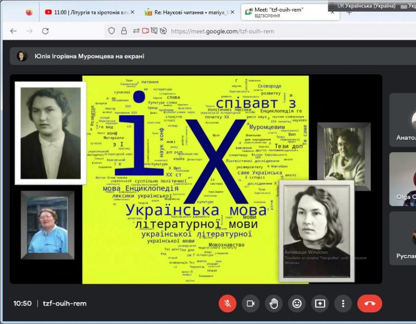Open the three-dot more options menu
Screen dimensions: 416x324
[343, 304]
